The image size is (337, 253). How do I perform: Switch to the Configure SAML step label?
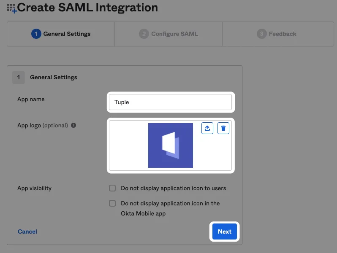click(174, 34)
